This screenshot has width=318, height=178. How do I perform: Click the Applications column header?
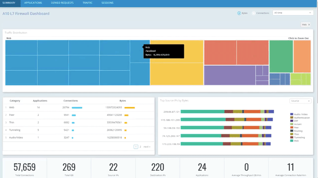point(40,101)
